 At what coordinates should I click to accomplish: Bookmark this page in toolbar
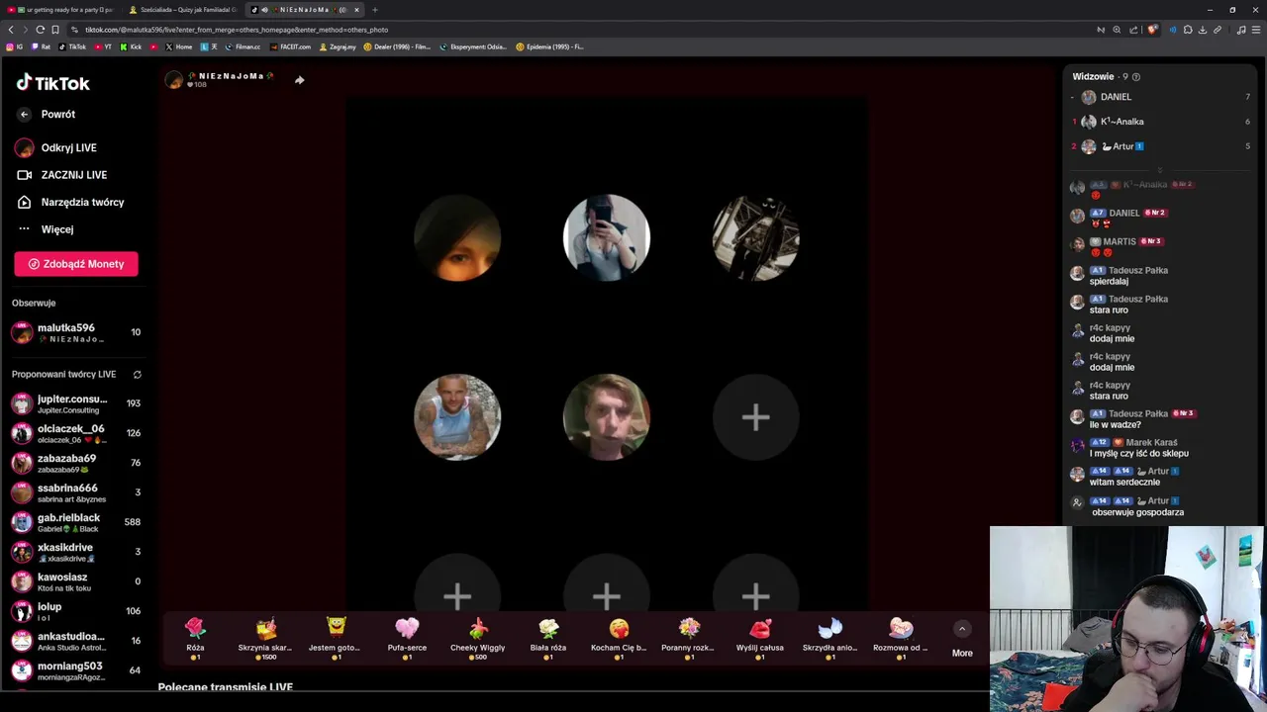pyautogui.click(x=55, y=30)
